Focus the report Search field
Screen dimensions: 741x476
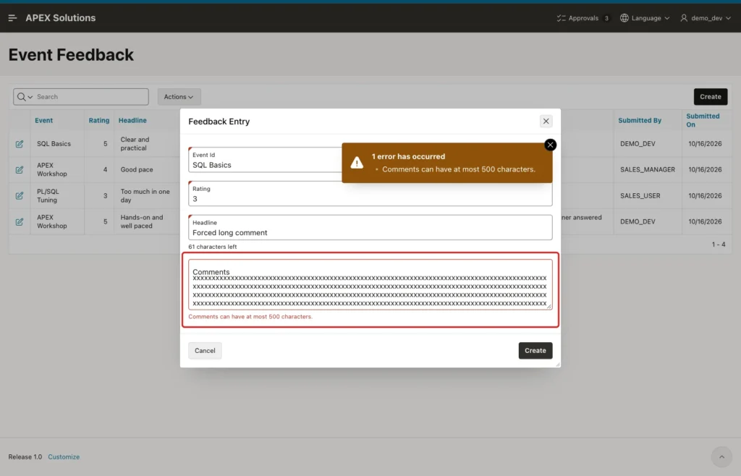(91, 97)
